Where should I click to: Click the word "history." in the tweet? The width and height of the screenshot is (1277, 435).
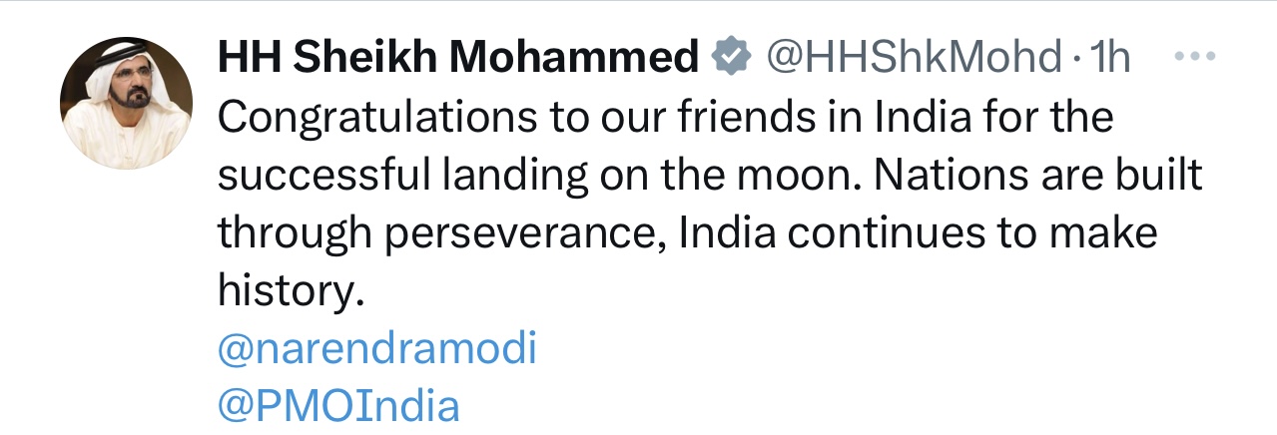point(287,291)
